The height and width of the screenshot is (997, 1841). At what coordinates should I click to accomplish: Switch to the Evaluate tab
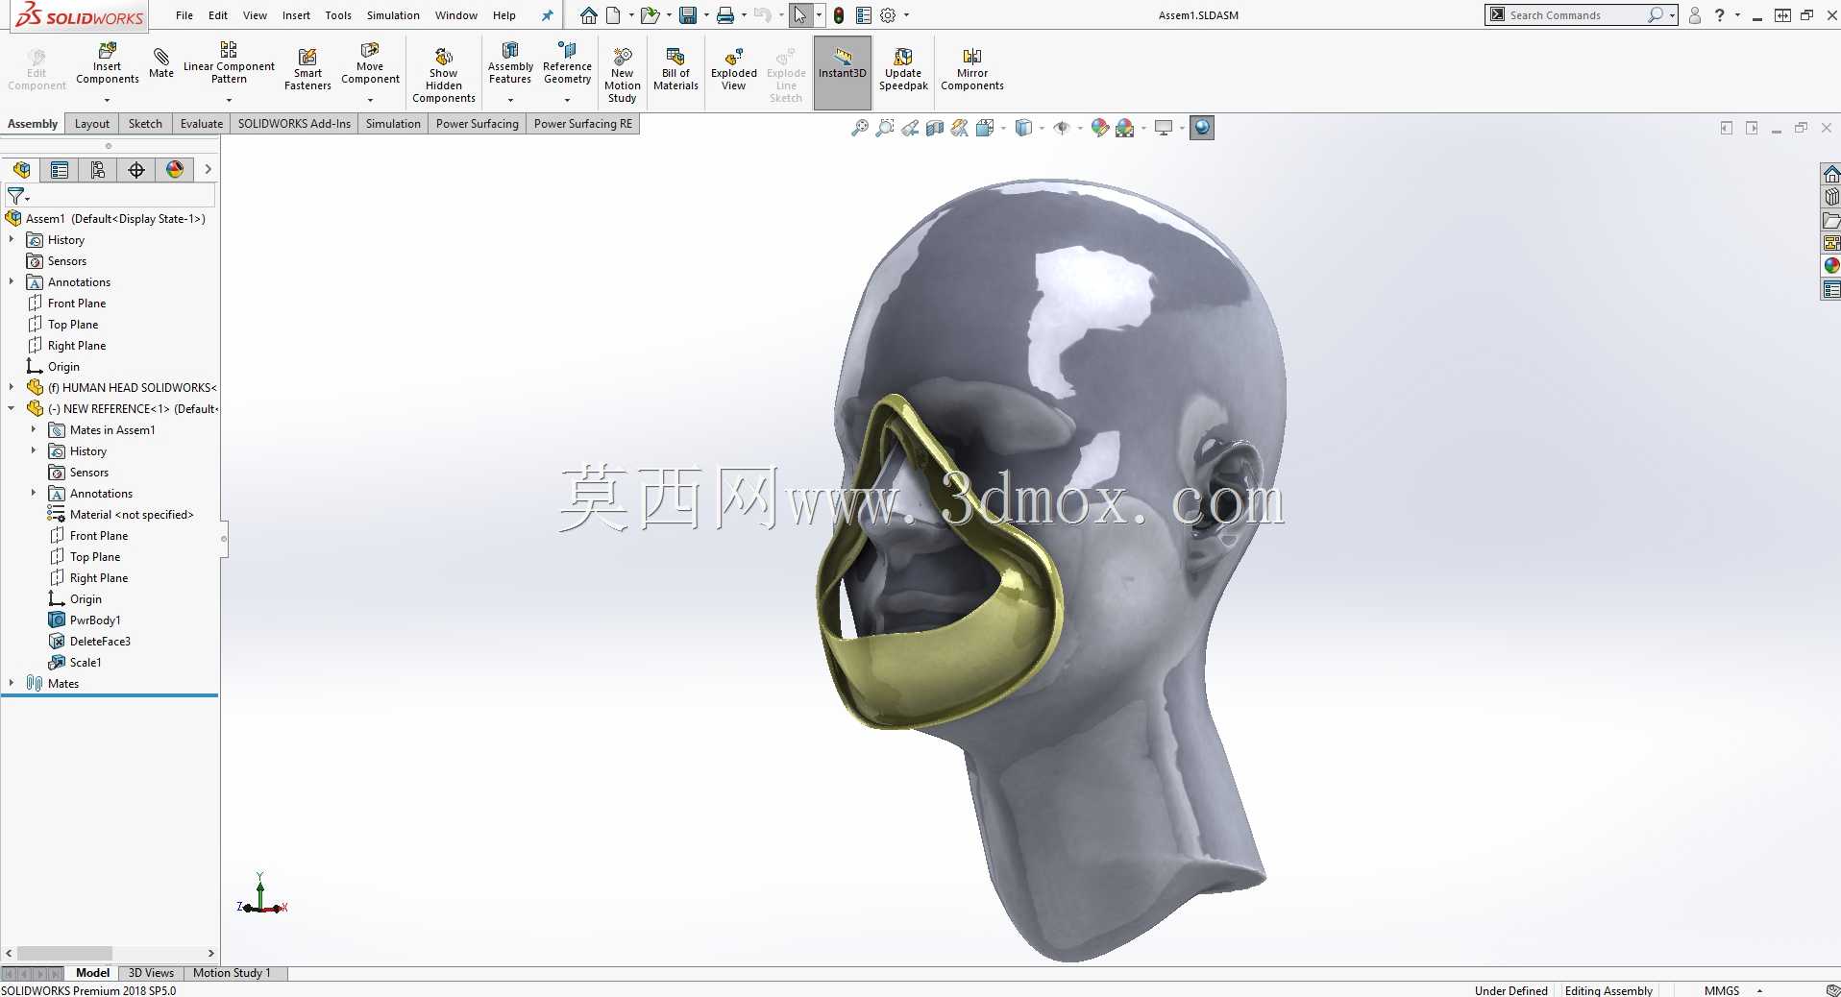point(202,124)
